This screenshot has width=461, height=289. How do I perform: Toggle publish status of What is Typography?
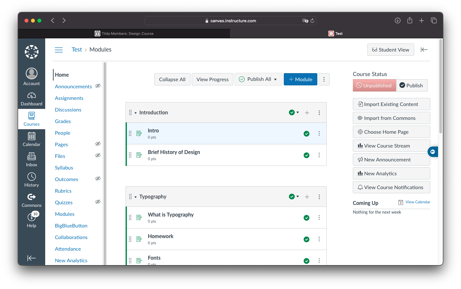pos(307,218)
